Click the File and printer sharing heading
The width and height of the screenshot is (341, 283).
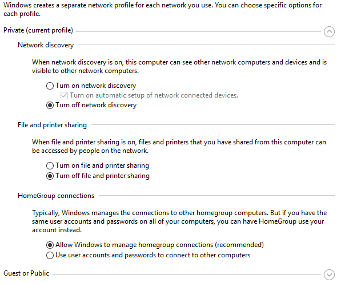(52, 125)
